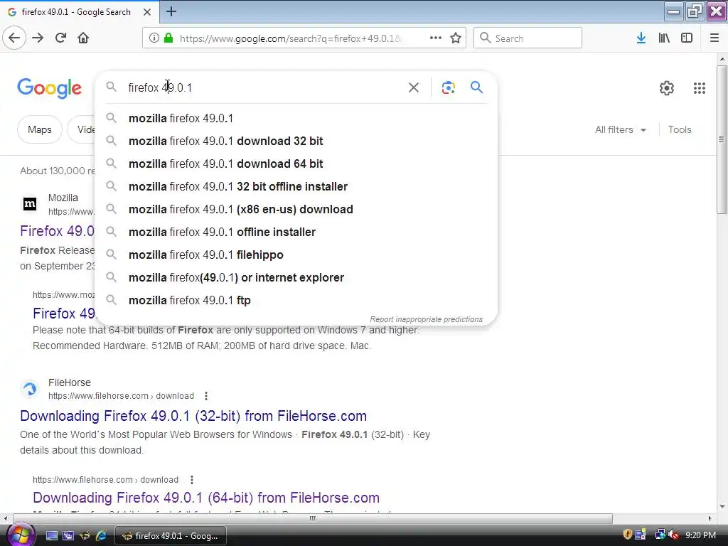Open Downloading Firefox 49.0.1 (64-bit) FileHorse link
This screenshot has width=728, height=546.
206,498
